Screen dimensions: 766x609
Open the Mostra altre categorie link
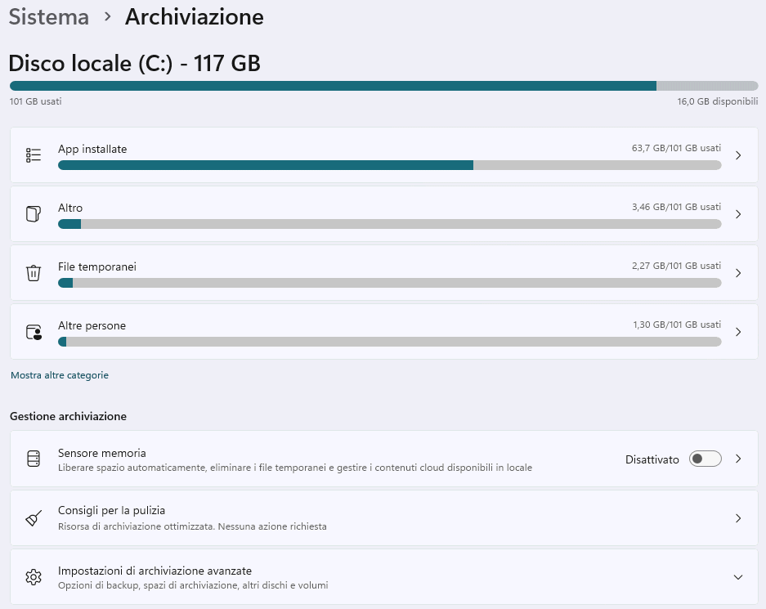(59, 374)
